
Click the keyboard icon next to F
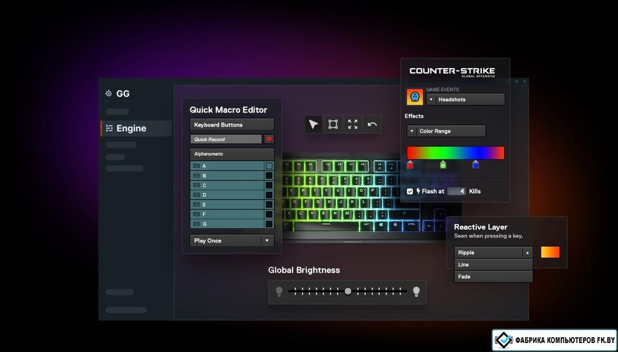point(196,214)
